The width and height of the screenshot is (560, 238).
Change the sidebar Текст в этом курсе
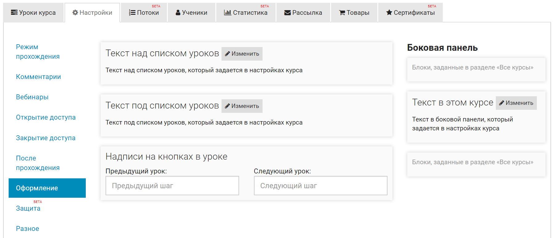coord(516,103)
